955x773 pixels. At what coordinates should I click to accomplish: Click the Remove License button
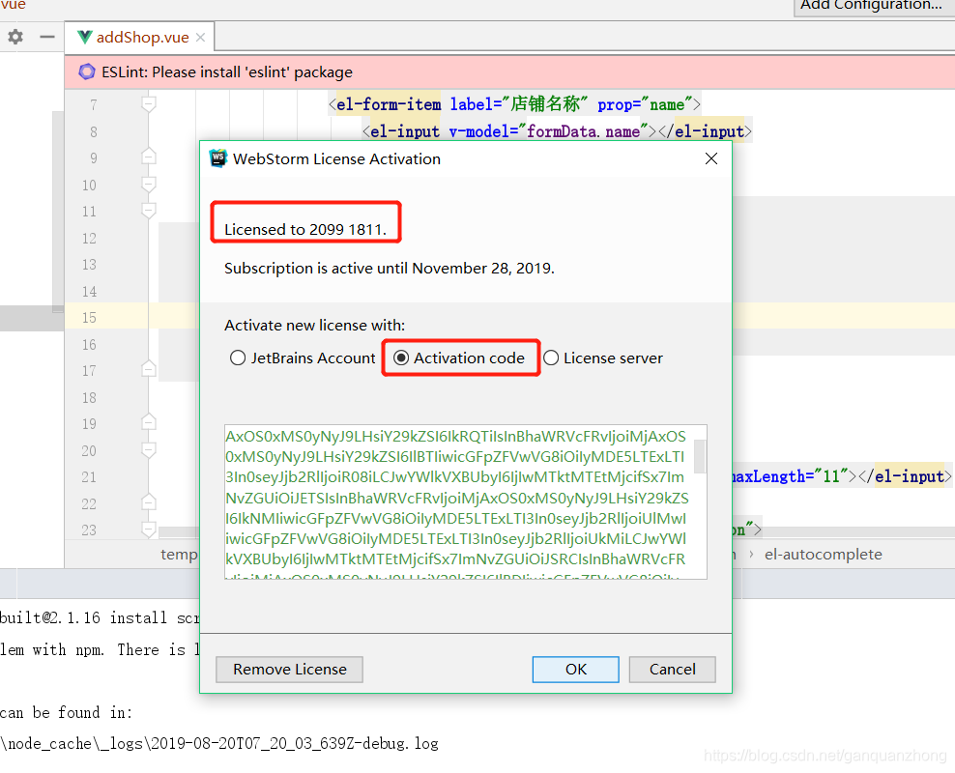[x=289, y=670]
